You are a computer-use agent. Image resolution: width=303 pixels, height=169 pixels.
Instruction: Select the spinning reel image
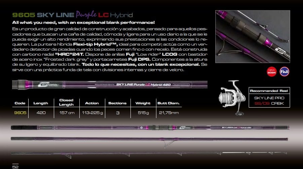click(232, 98)
